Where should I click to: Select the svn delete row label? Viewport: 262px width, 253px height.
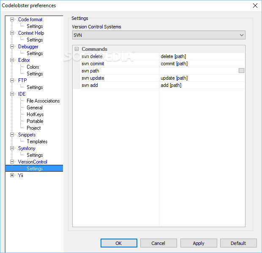point(92,56)
